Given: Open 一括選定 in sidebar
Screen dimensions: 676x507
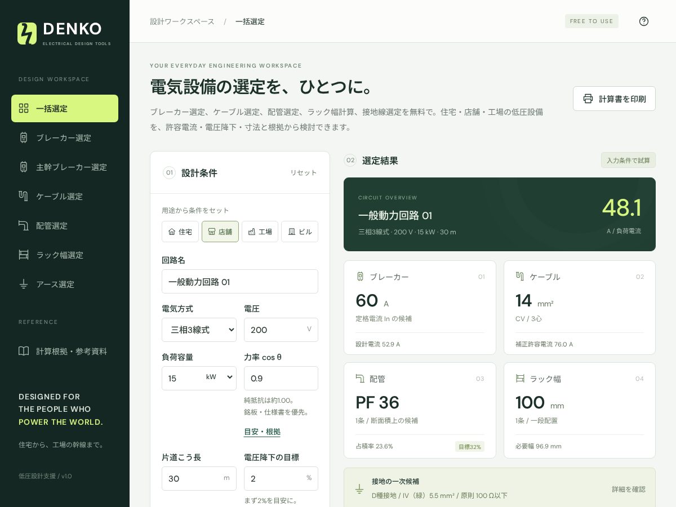Looking at the screenshot, I should (65, 108).
